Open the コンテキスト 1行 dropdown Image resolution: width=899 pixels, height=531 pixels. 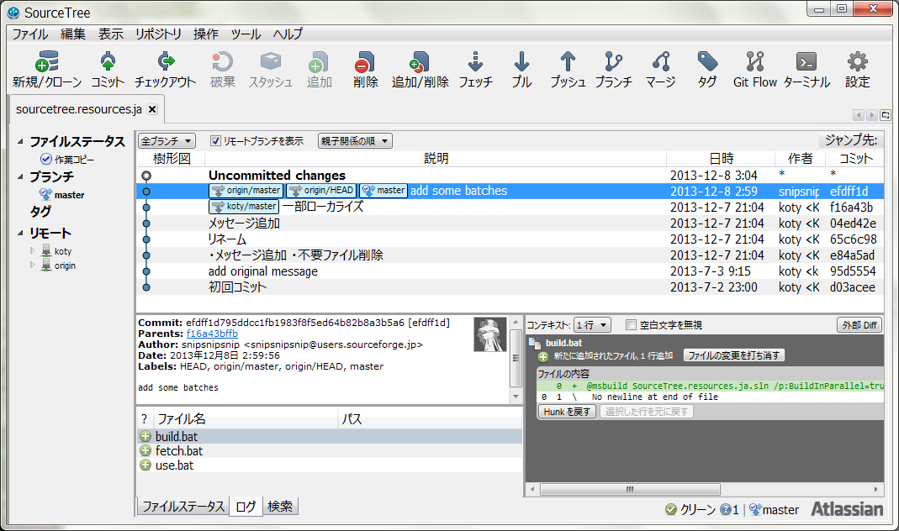(x=592, y=325)
